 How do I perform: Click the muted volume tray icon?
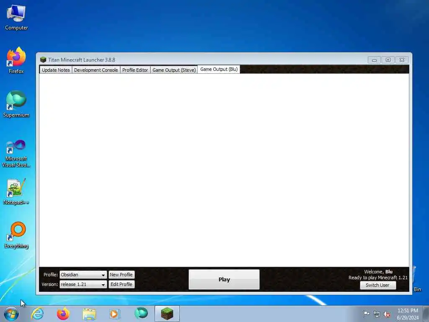tap(387, 314)
